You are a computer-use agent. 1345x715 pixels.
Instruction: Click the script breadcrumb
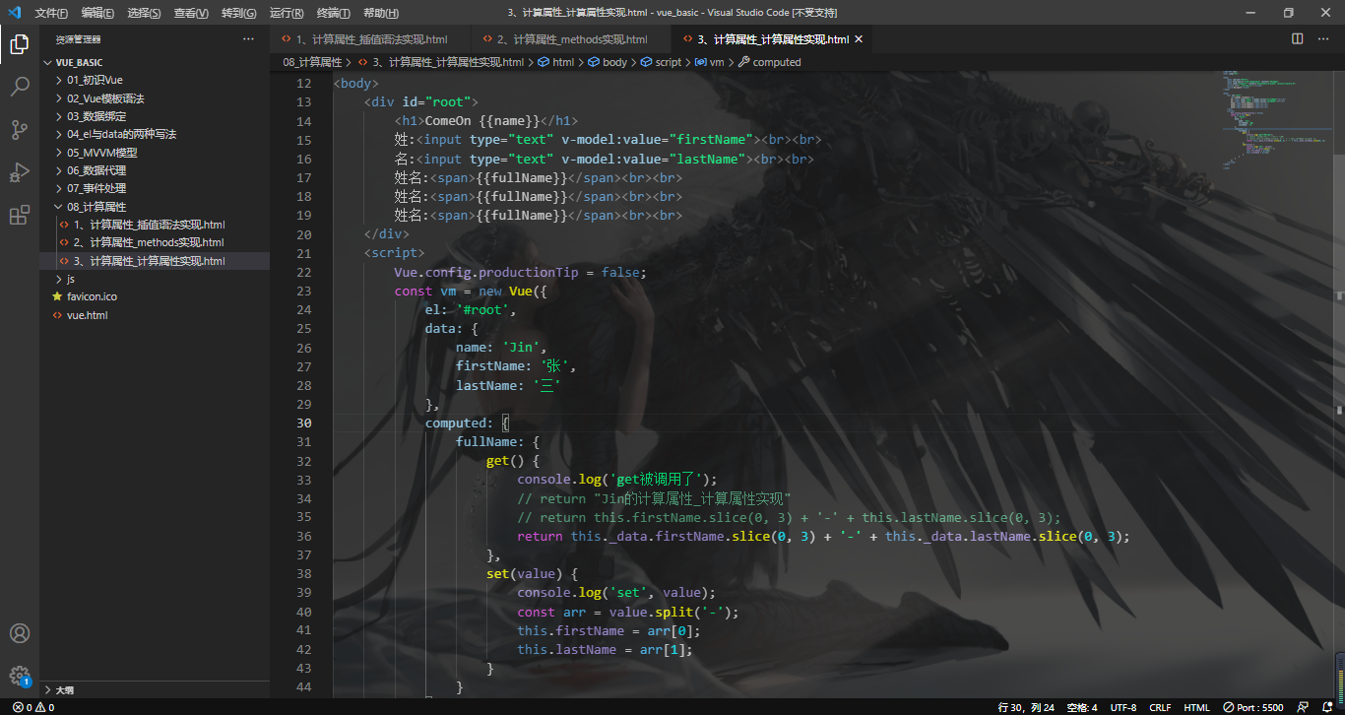tap(661, 62)
